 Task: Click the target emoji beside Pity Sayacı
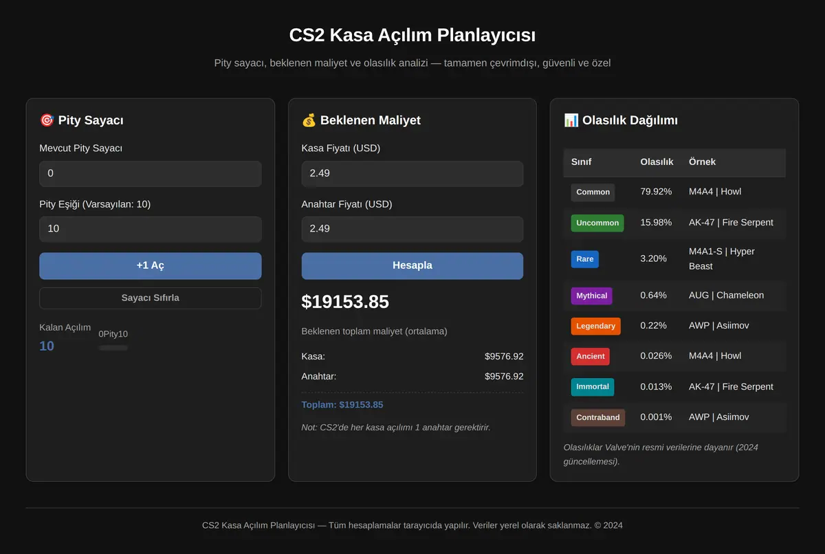point(47,120)
